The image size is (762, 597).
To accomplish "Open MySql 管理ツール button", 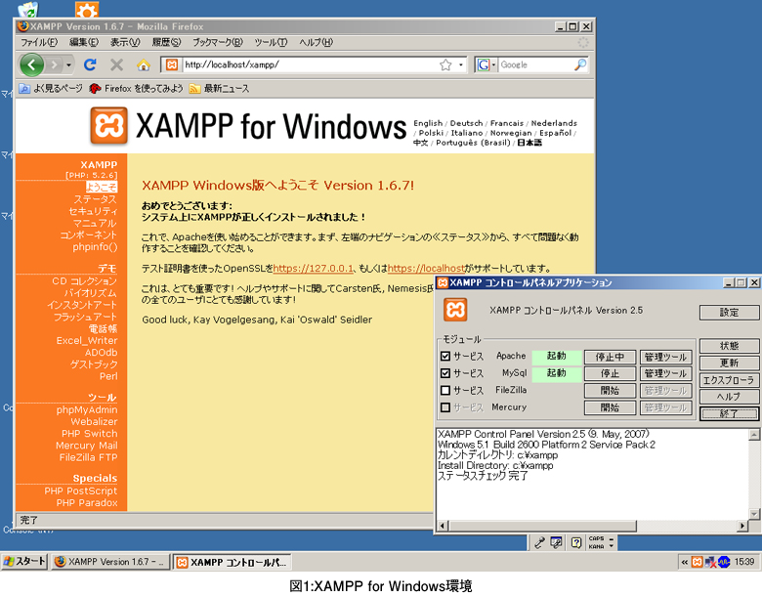I will pos(665,373).
